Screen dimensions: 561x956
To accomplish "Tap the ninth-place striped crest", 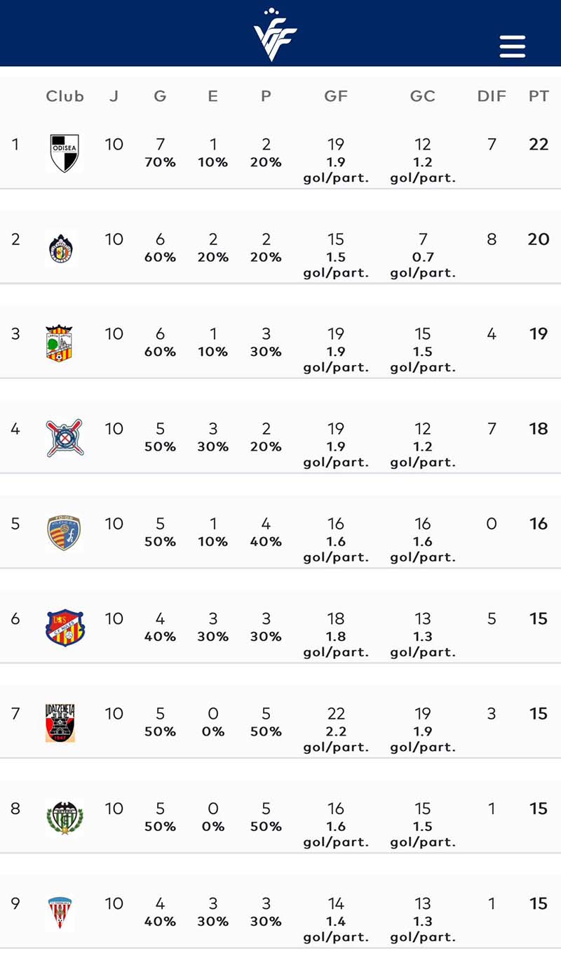I will tap(60, 912).
